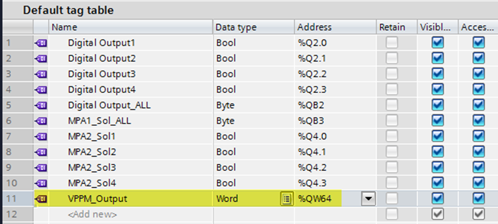Select the MPA2_Sol4 name cell

coord(130,183)
